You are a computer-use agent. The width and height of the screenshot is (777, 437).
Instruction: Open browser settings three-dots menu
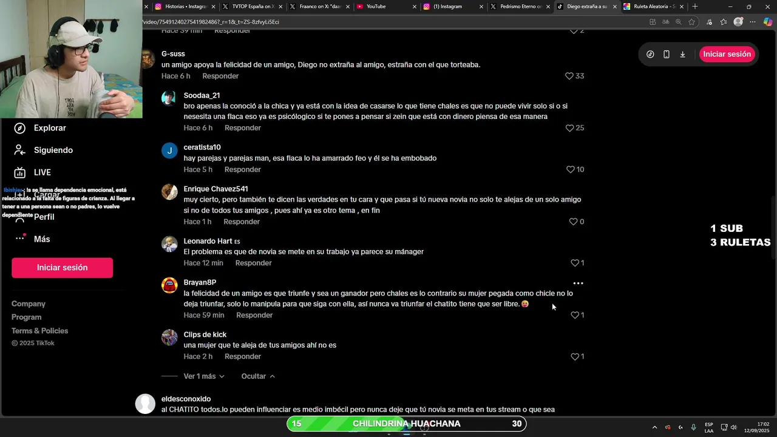point(753,22)
